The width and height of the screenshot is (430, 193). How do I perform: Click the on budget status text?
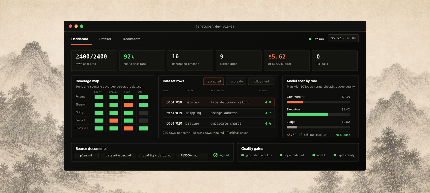(x=343, y=135)
